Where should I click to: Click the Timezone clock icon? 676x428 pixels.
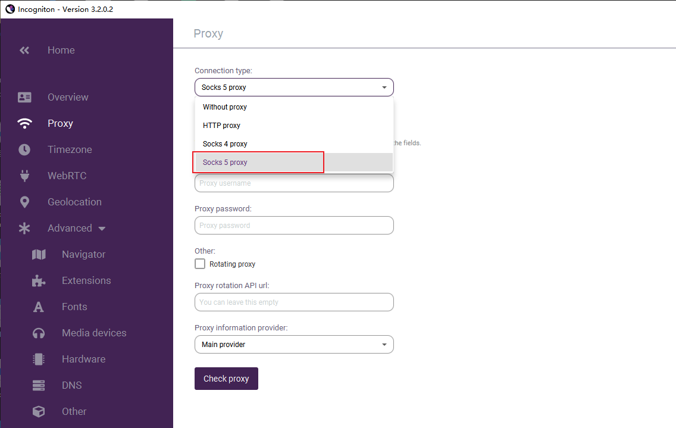pyautogui.click(x=24, y=149)
